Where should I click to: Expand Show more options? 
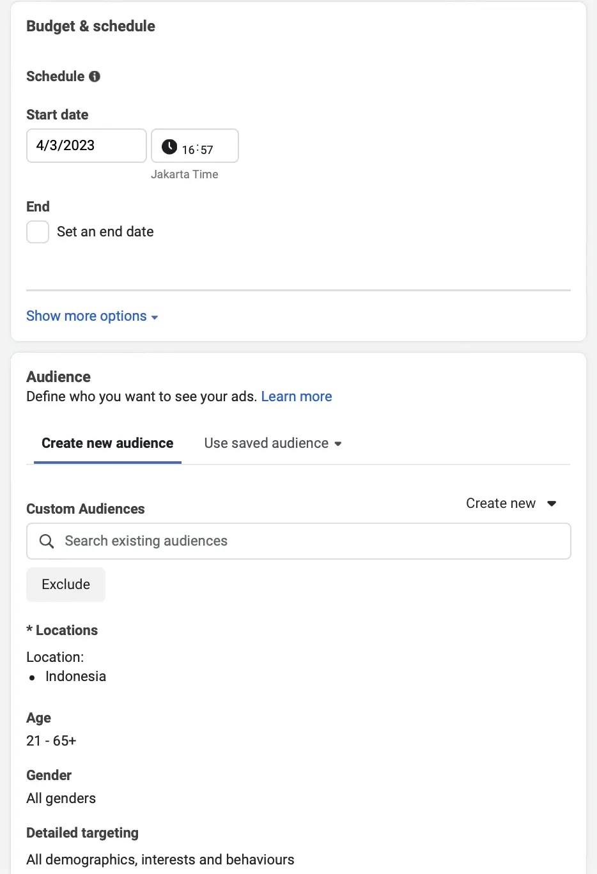[x=86, y=316]
